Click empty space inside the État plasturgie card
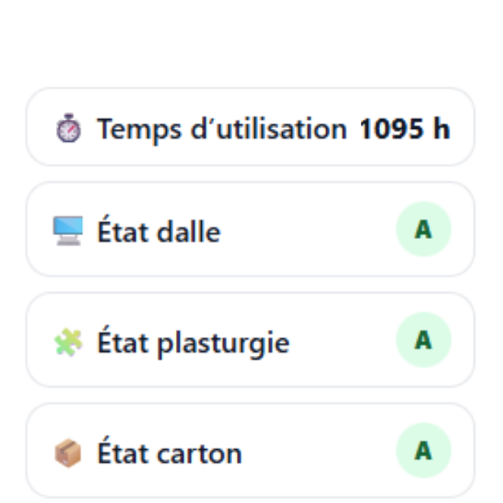This screenshot has height=503, width=503. 341,341
